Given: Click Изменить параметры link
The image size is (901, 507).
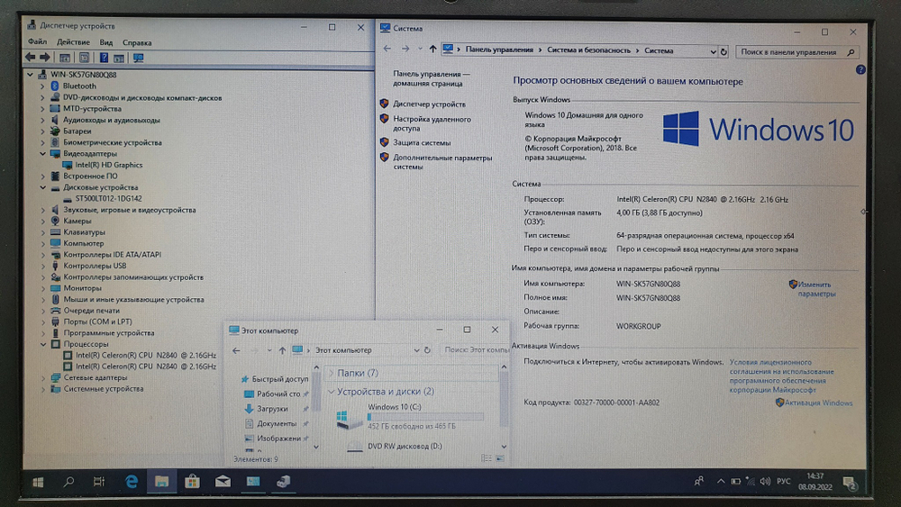Looking at the screenshot, I should [816, 289].
